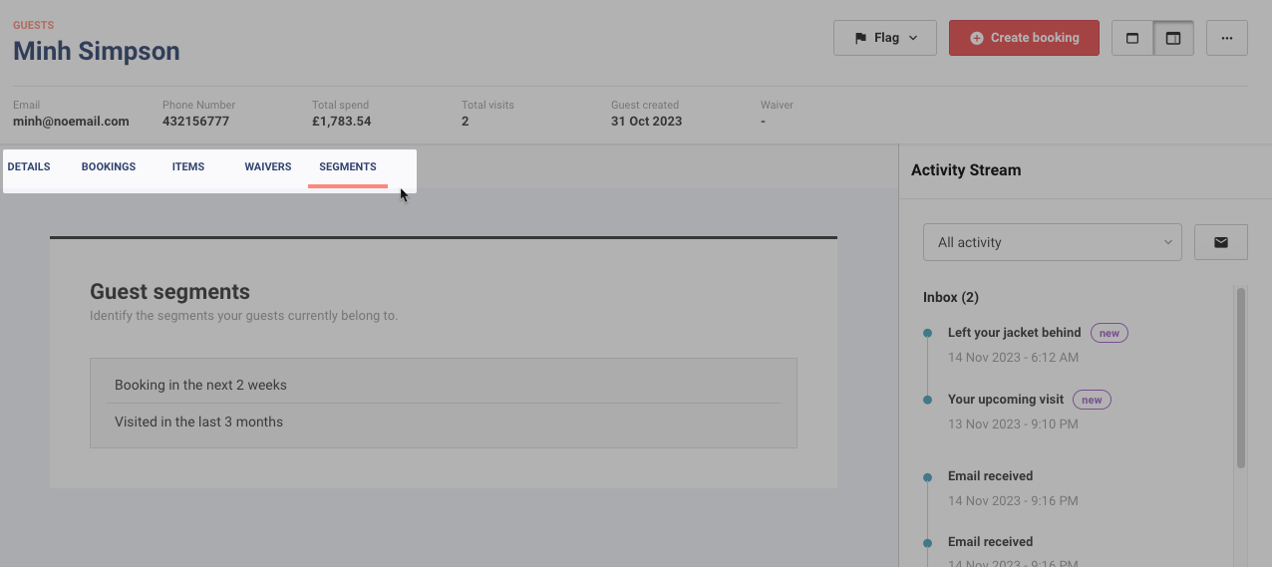Click the 'Visited in the last 3 months' segment
1272x567 pixels.
pyautogui.click(x=444, y=422)
